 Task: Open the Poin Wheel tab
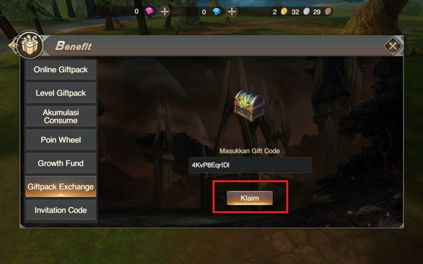pyautogui.click(x=61, y=140)
